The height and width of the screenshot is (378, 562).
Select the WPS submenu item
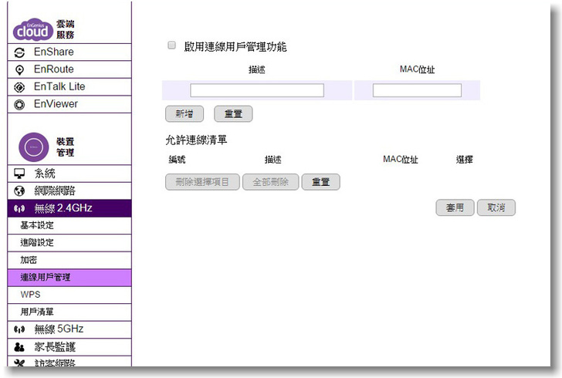click(30, 295)
